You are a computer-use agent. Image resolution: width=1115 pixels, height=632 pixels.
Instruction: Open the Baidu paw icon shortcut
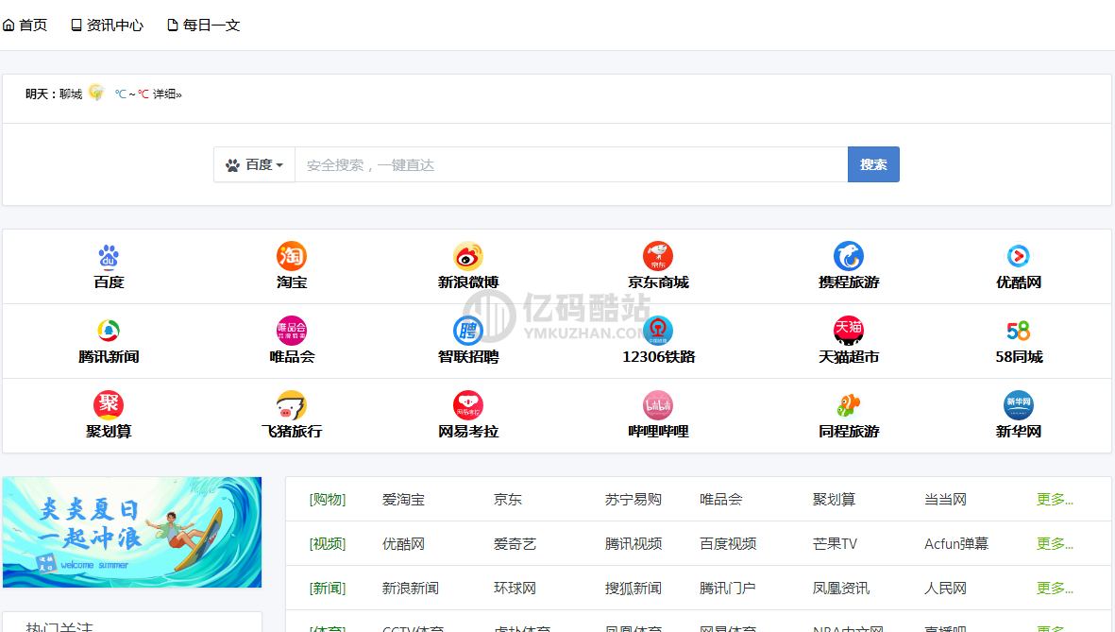(109, 256)
